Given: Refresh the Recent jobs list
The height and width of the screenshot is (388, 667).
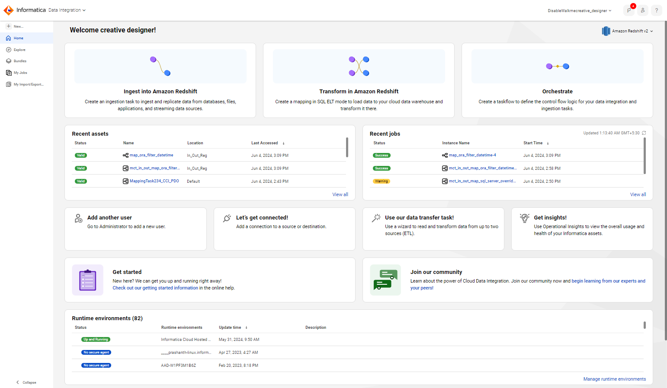Looking at the screenshot, I should point(644,133).
